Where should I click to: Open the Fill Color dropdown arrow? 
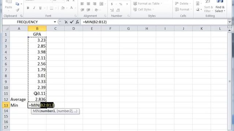pyautogui.click(x=67, y=8)
